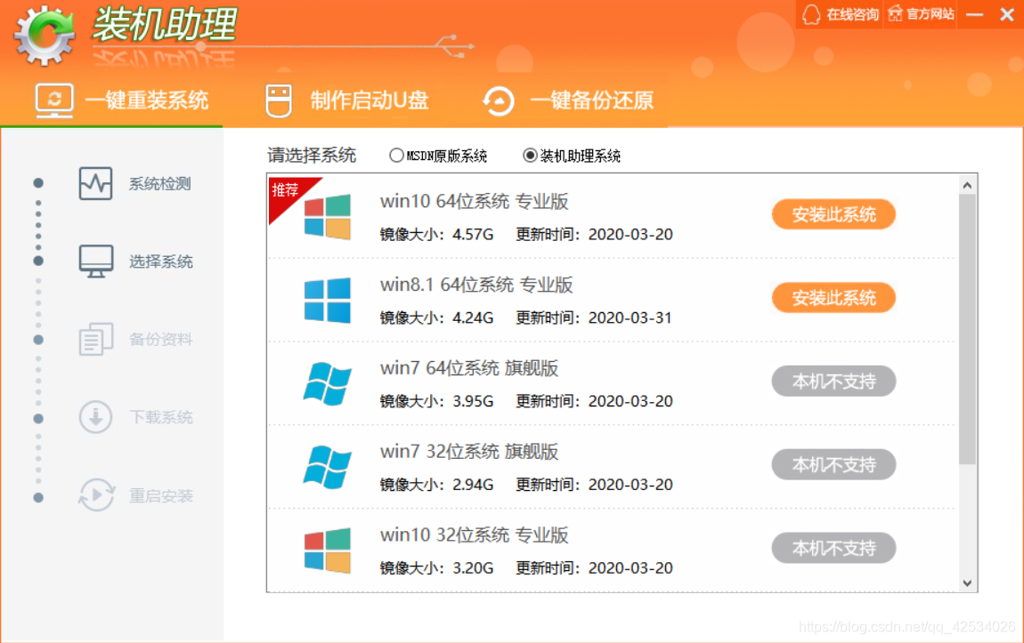Click the Windows logo of win10 64位系统
This screenshot has height=643, width=1024.
click(x=327, y=217)
